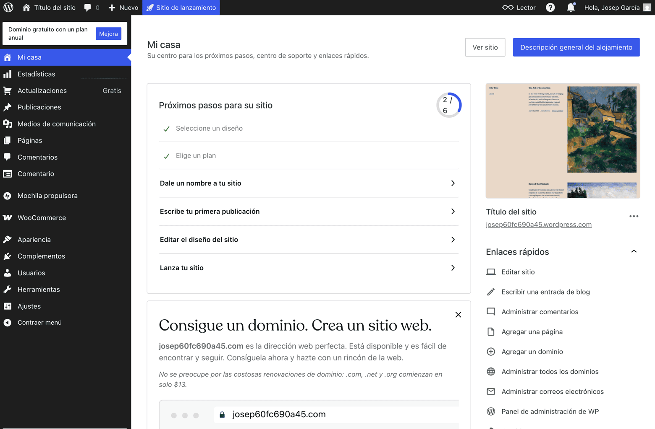Click the globe icon for managing domains
655x429 pixels.
tap(491, 372)
